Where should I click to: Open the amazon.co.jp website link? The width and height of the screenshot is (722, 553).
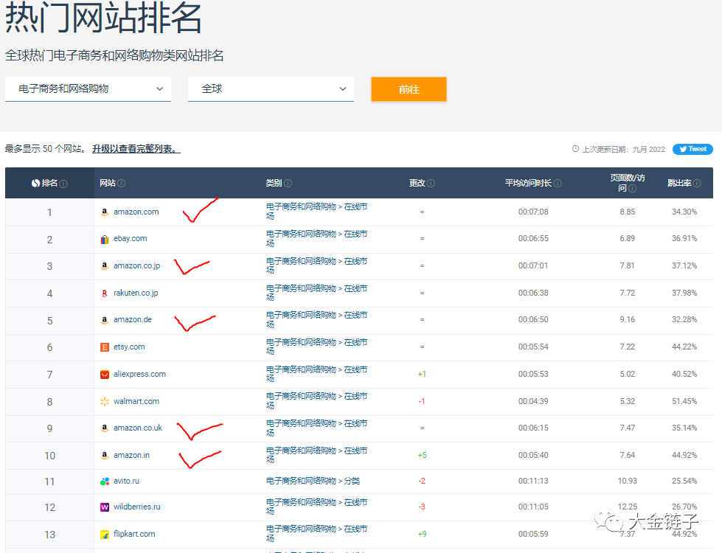click(x=137, y=265)
